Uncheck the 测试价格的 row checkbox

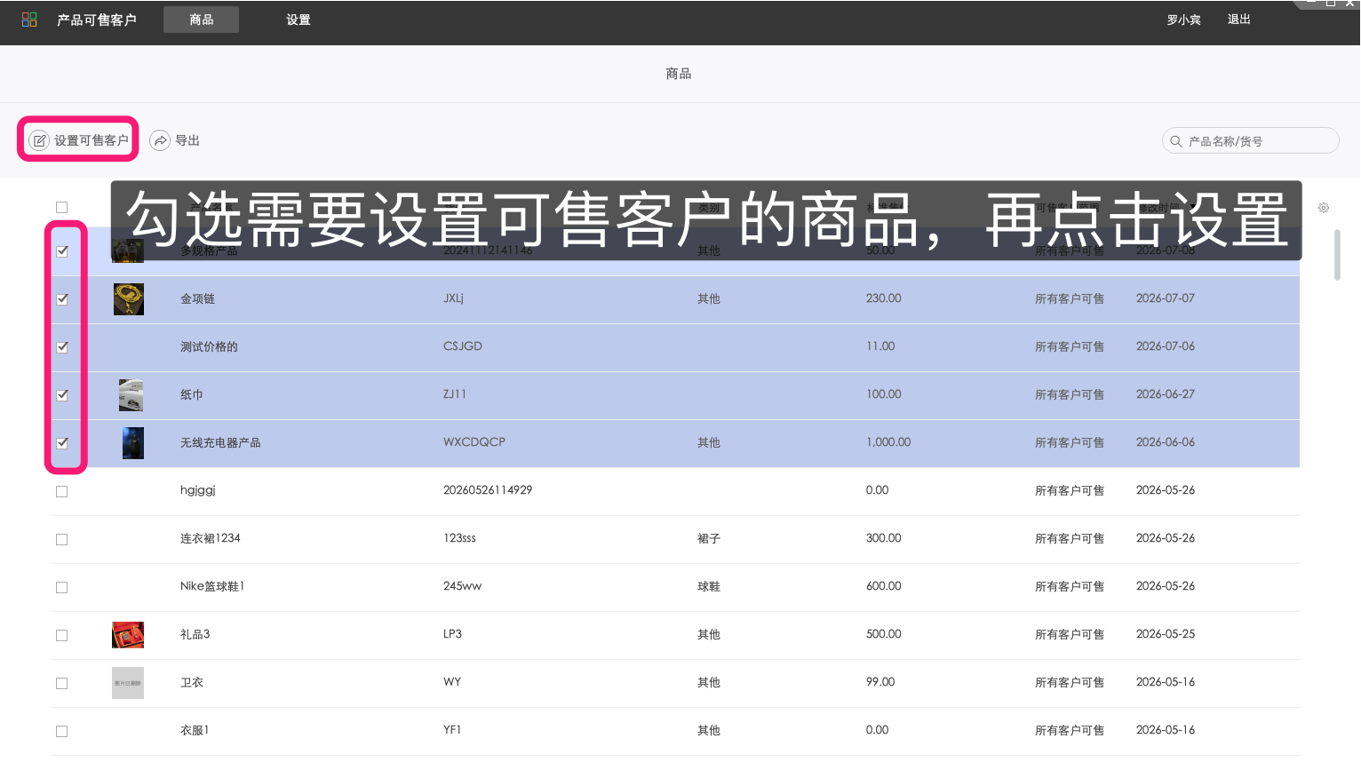coord(62,347)
